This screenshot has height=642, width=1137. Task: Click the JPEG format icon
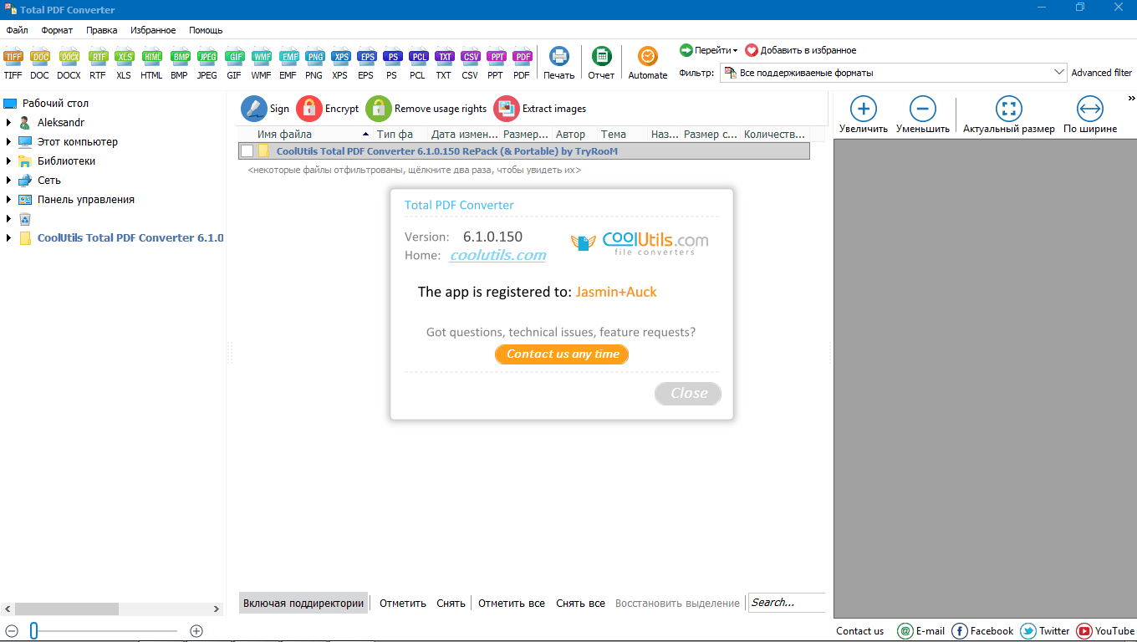[x=206, y=58]
